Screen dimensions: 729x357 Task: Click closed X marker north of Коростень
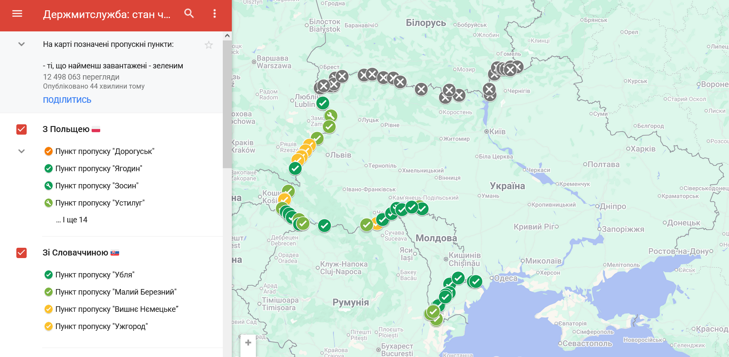[x=449, y=90]
